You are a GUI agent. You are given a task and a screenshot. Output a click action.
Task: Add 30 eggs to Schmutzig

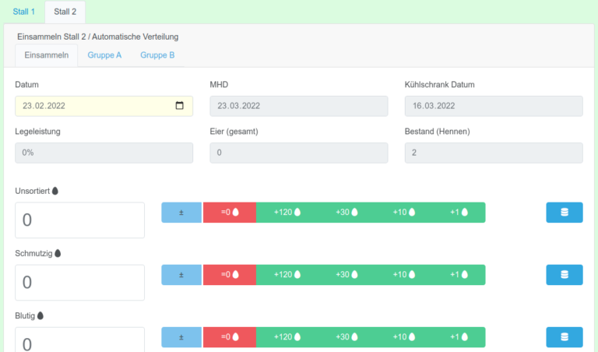(346, 275)
